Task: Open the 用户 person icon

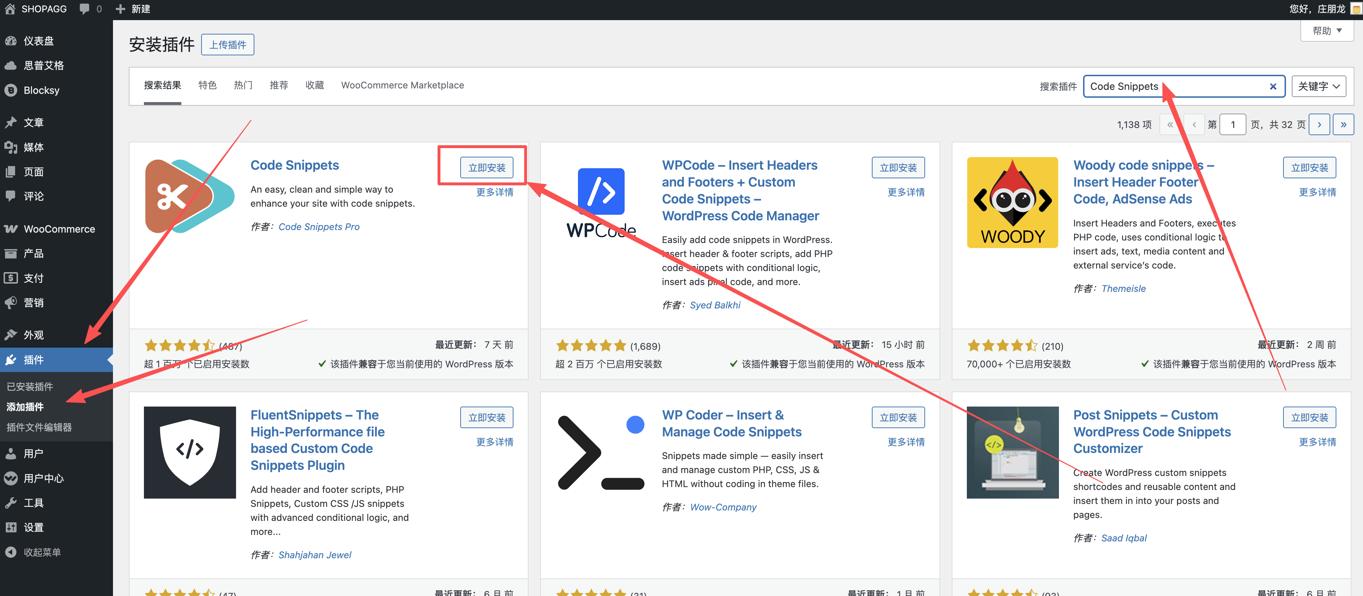Action: pyautogui.click(x=10, y=453)
